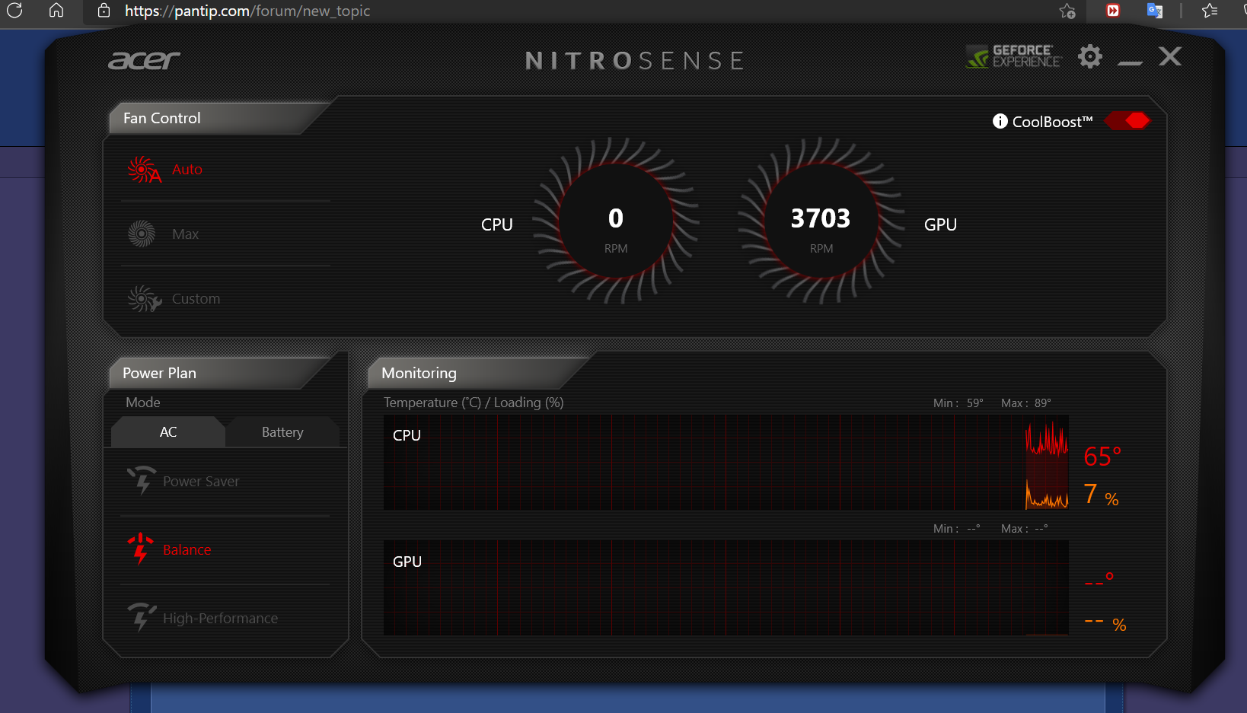This screenshot has width=1247, height=713.
Task: Select the Max fan mode icon
Action: (142, 234)
